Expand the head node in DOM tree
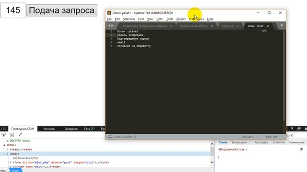307x172 pixels. coord(8,150)
